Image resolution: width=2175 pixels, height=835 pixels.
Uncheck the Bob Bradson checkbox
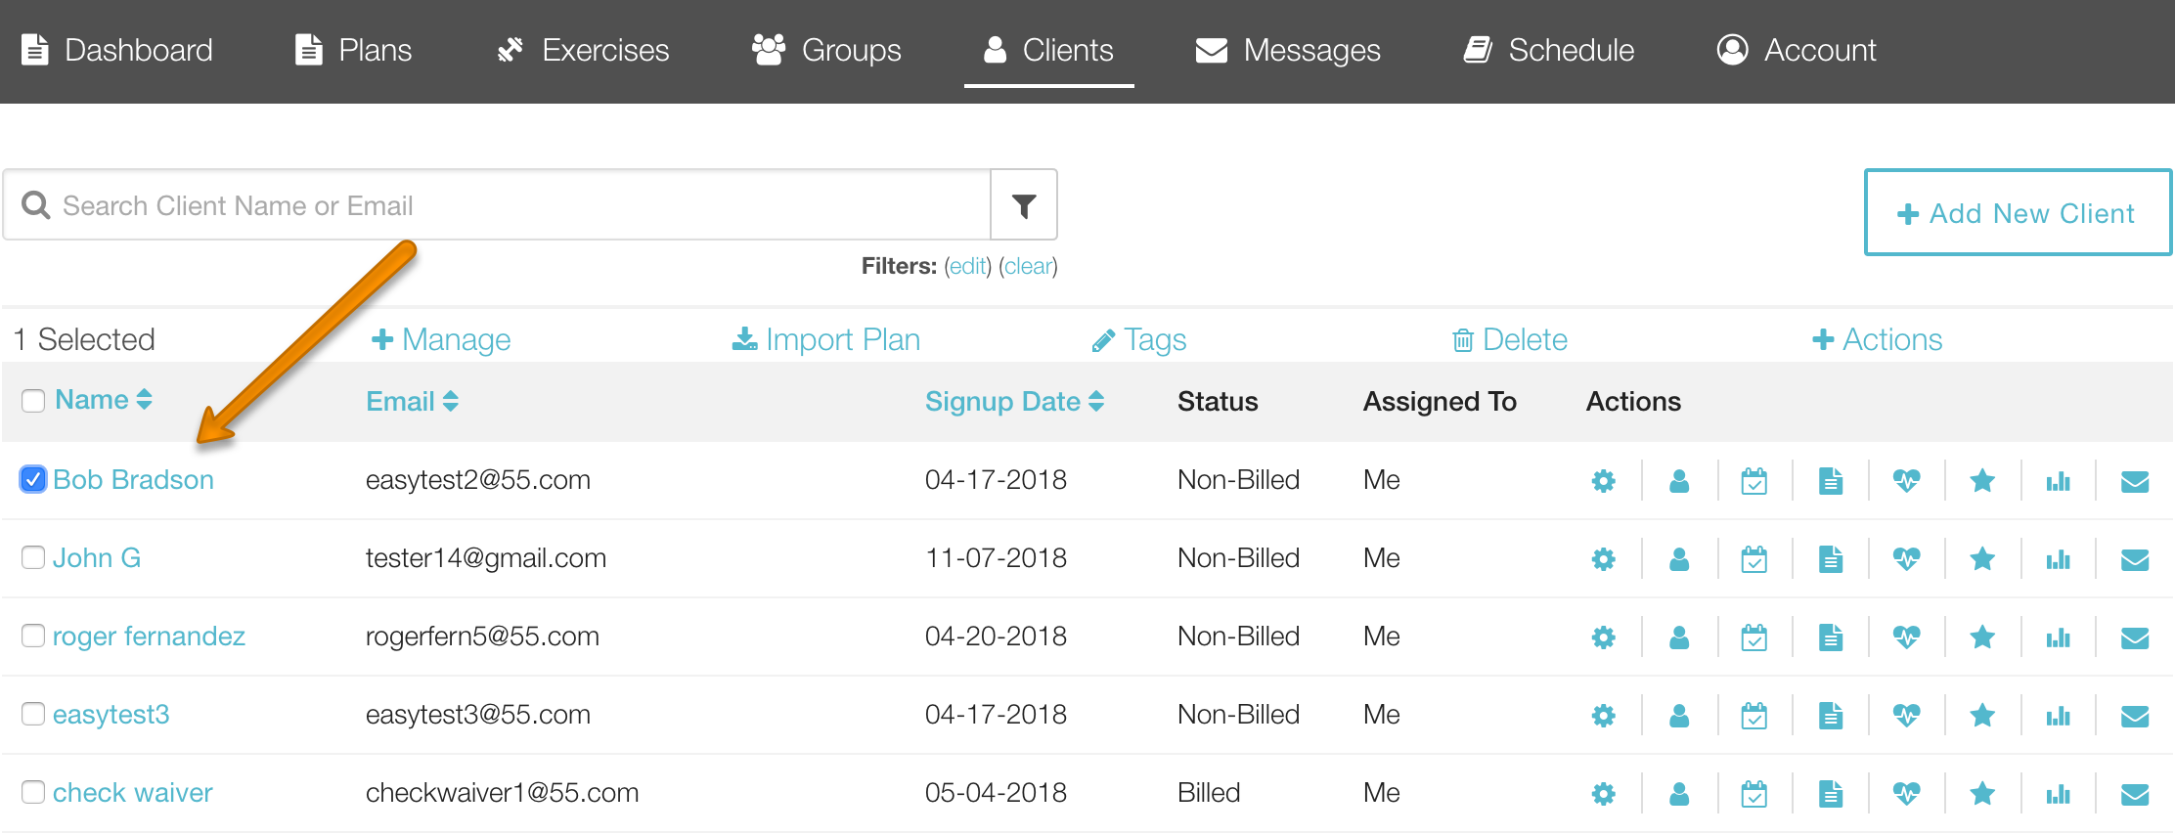coord(33,479)
